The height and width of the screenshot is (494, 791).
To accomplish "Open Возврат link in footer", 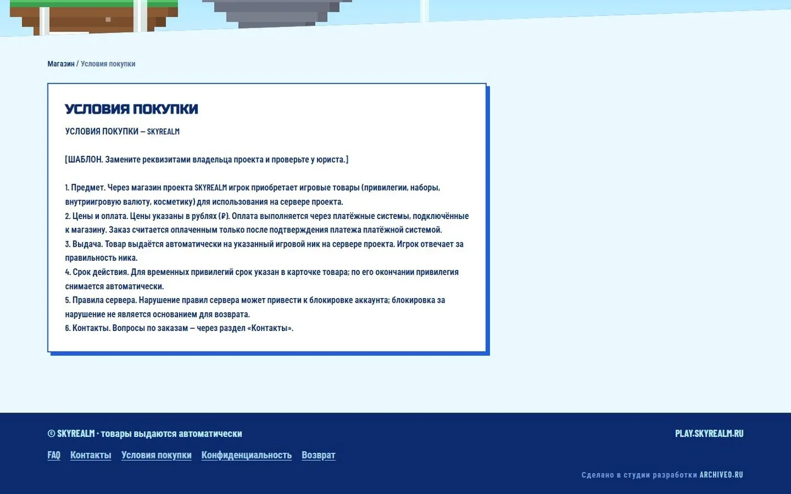I will pos(319,455).
